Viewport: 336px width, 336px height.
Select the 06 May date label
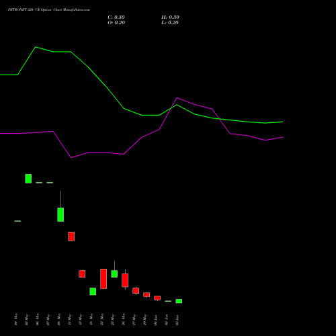38,319
